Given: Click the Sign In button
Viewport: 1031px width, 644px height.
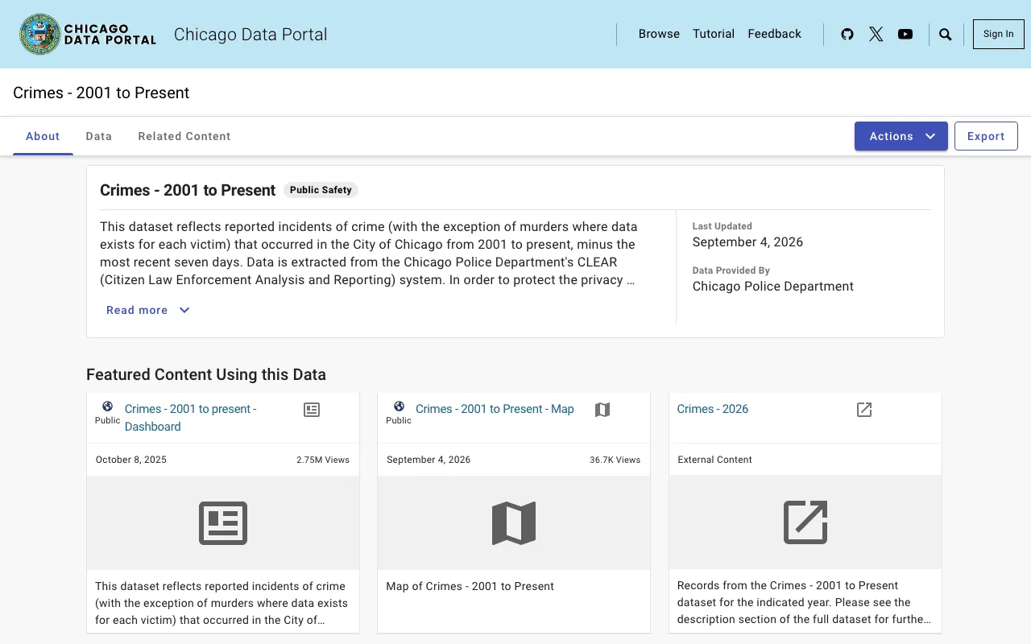Looking at the screenshot, I should click(x=999, y=34).
